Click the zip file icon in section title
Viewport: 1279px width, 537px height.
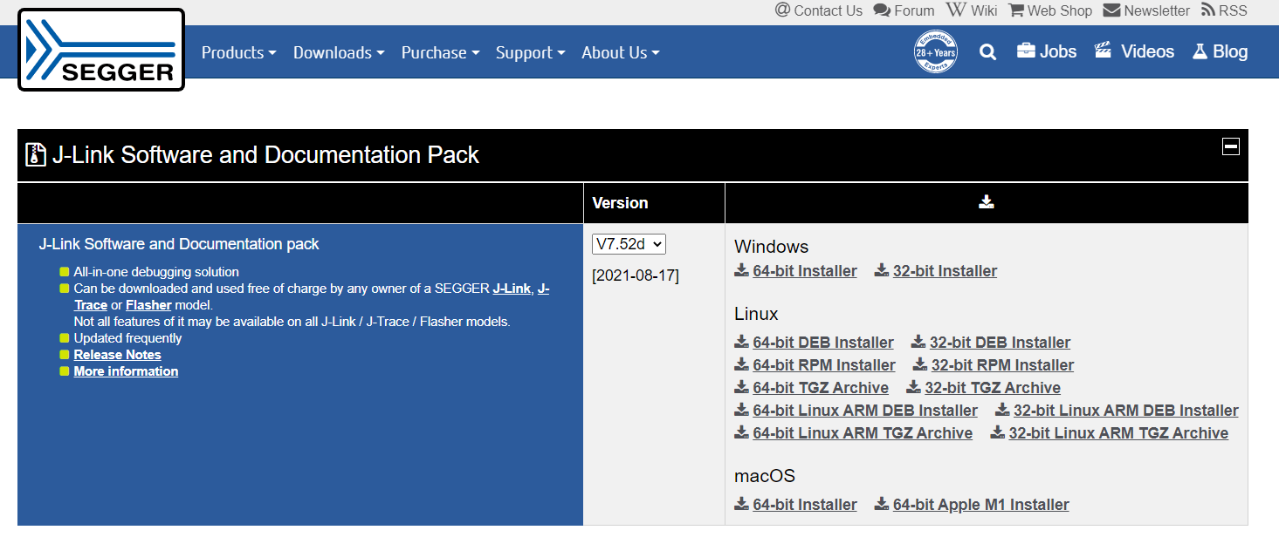[36, 155]
